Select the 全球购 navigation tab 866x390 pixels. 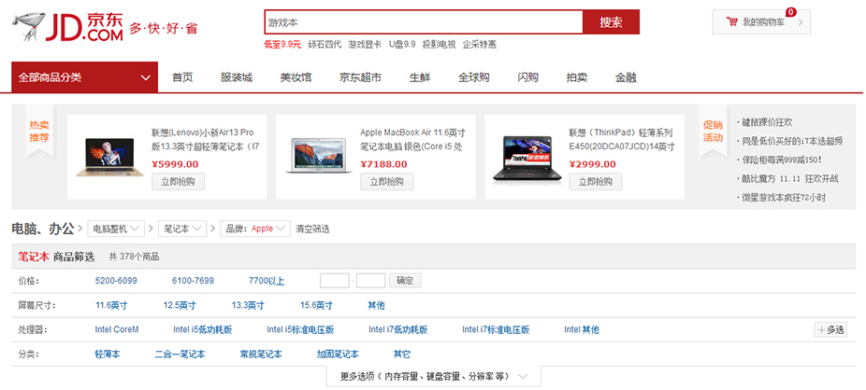473,77
